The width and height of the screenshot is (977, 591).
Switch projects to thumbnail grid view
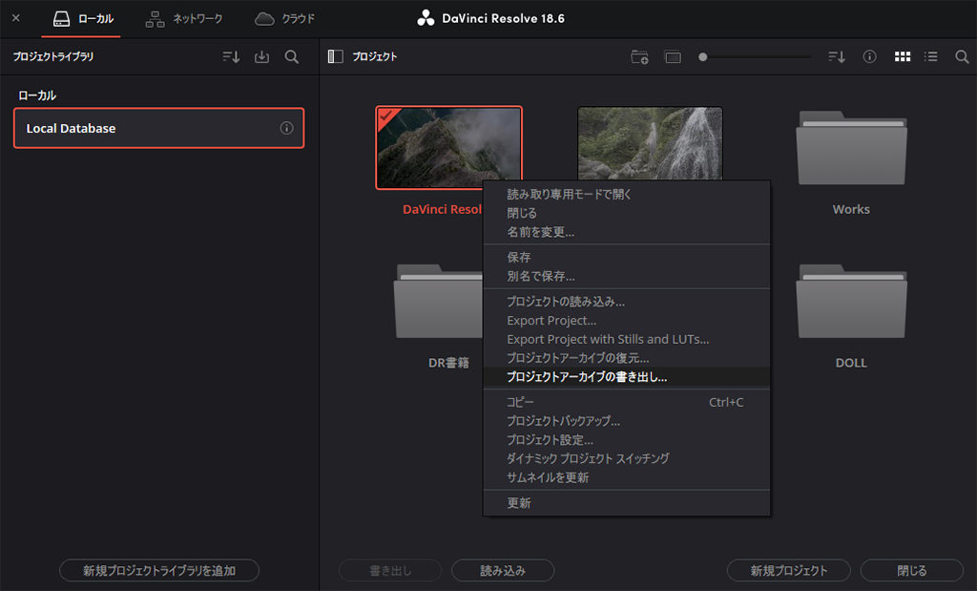pyautogui.click(x=903, y=56)
